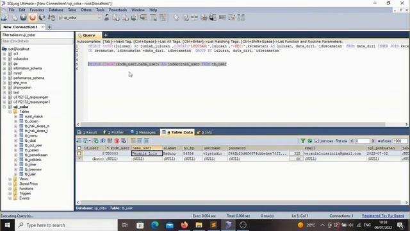The height and width of the screenshot is (231, 410).
Task: Cancel changes icon next to delete icon
Action: point(124,141)
